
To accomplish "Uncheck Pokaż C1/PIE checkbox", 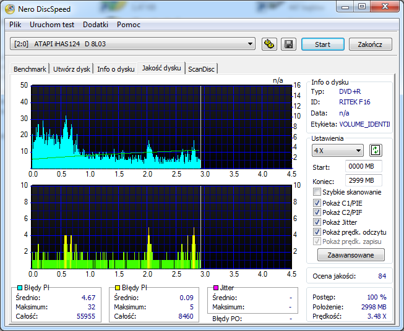I will pos(317,203).
